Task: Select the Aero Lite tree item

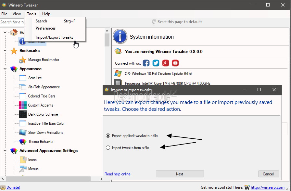Action: (35, 78)
